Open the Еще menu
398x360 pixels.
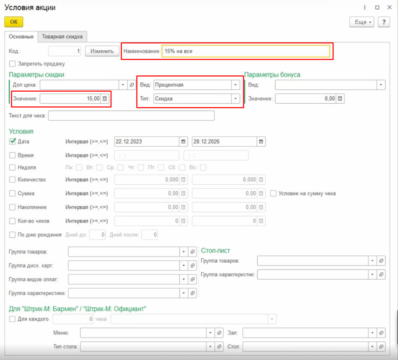point(362,22)
